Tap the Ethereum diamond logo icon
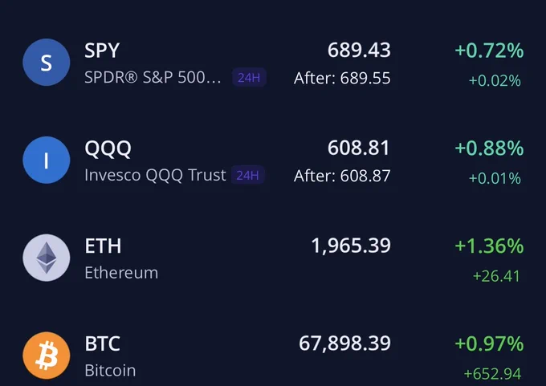This screenshot has height=386, width=546. [x=47, y=258]
